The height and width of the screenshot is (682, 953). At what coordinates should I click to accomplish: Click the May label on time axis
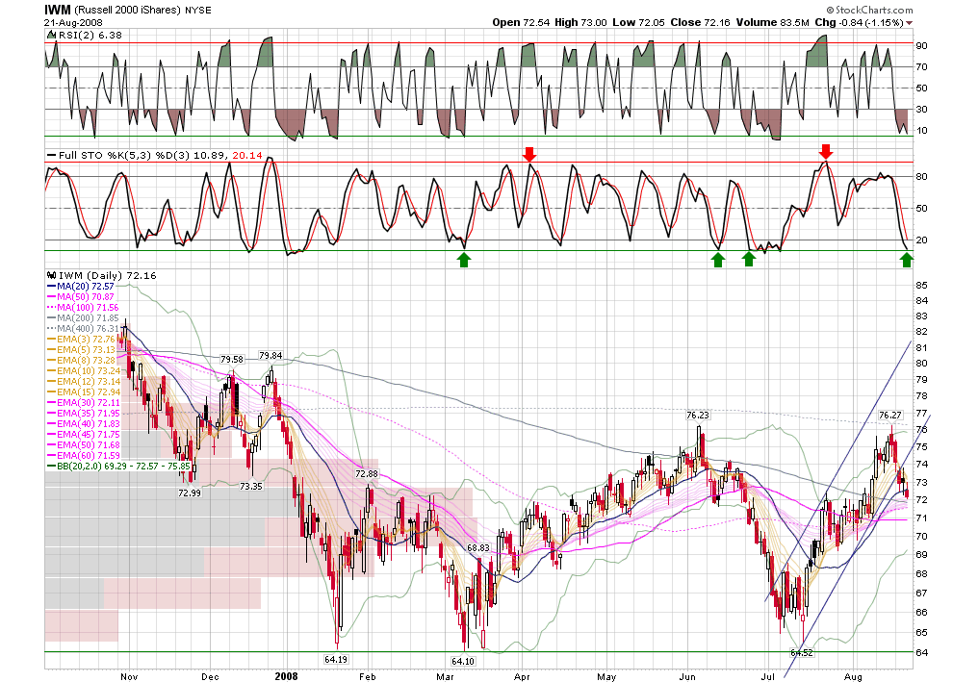[606, 676]
